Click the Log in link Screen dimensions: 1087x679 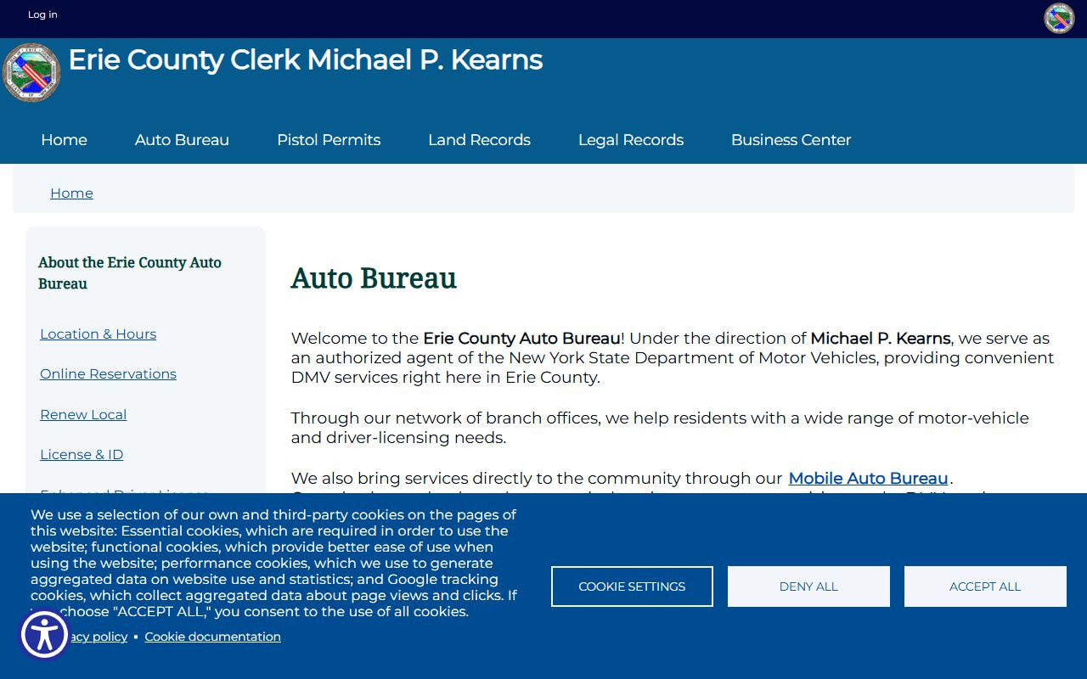(42, 14)
